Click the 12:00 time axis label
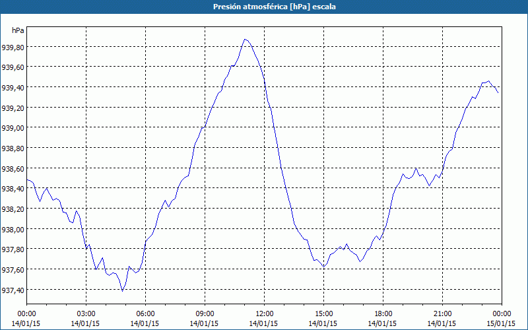Viewport: 528px width, 330px height. pyautogui.click(x=265, y=314)
